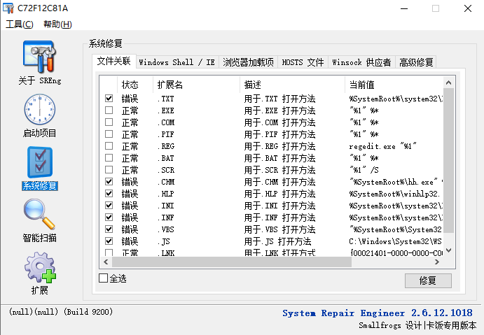
Task: Click the app icon in title bar
Action: point(8,9)
